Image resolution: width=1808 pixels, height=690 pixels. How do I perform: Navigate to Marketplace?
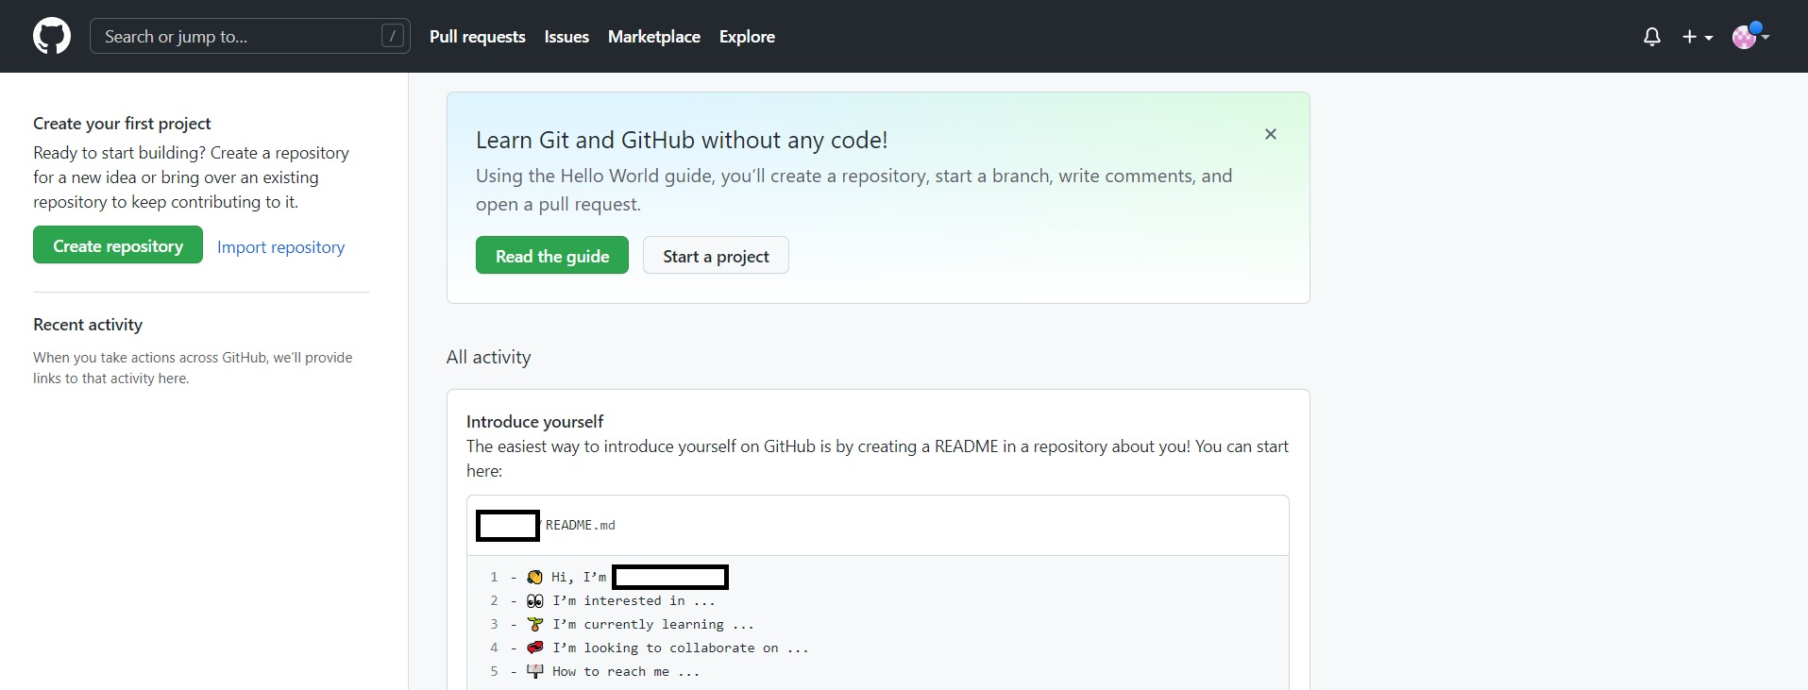[654, 37]
